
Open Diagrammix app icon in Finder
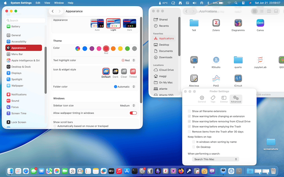238,23
